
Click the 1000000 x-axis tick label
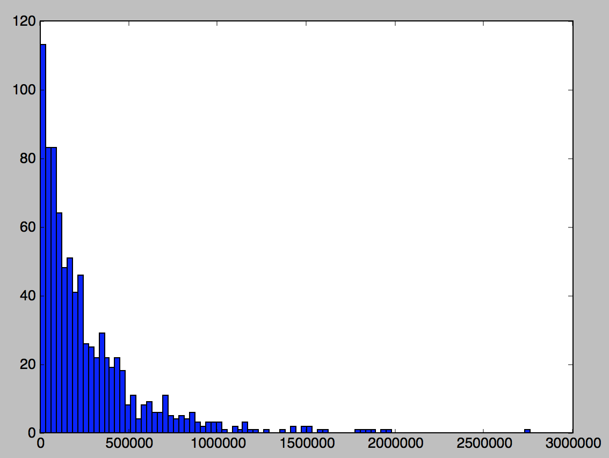218,444
